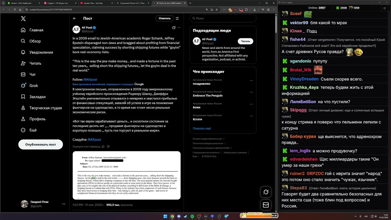Open account menu dots for Гандоні Птах
This screenshot has height=220, width=391.
coord(64,204)
